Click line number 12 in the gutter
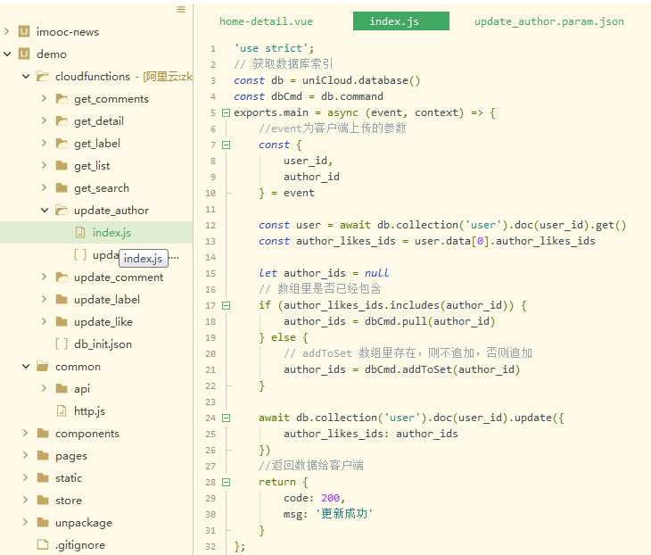 [210, 225]
